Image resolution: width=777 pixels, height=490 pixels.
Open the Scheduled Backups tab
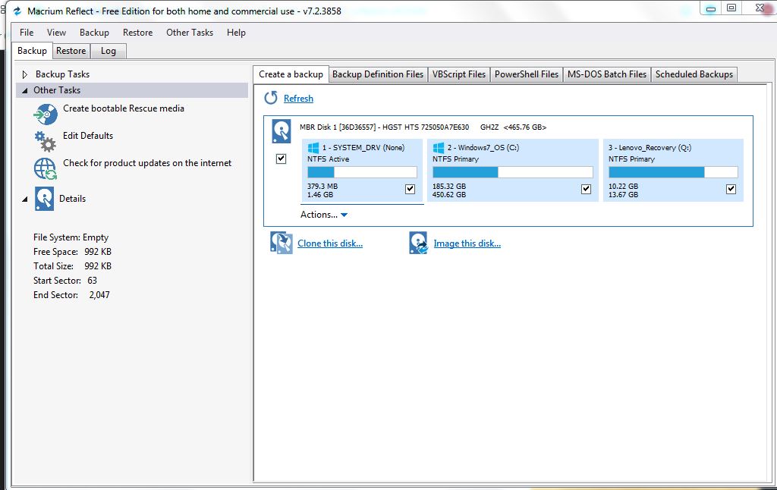pos(694,74)
